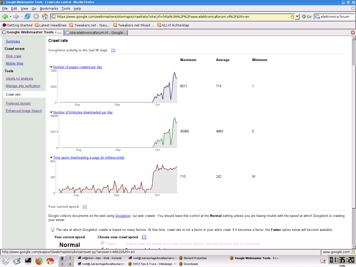Screen dimensions: 356x267
Task: Switch to the site:elektronicaforum.nl Google tab
Action: (x=96, y=33)
